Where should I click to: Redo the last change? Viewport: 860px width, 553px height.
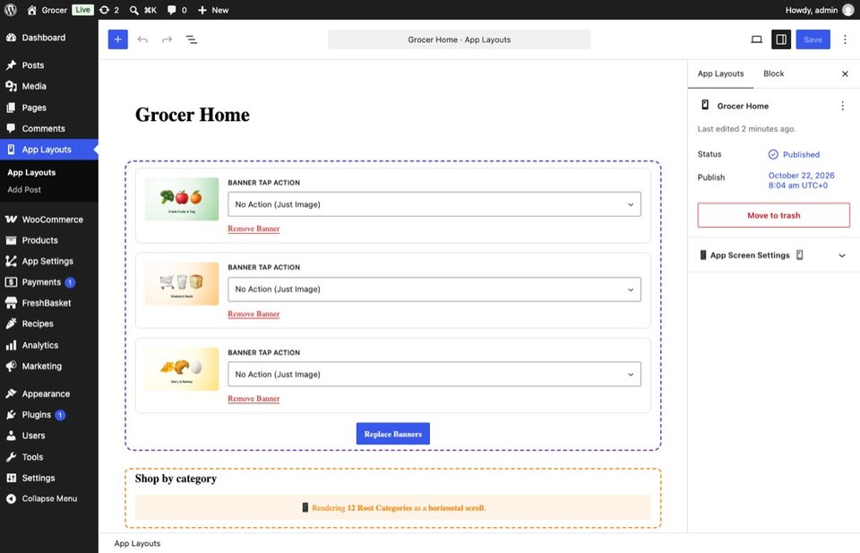[167, 39]
